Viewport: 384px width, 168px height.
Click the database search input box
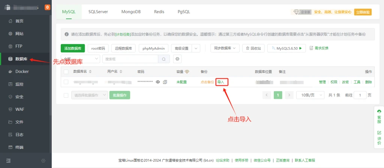(x=130, y=59)
